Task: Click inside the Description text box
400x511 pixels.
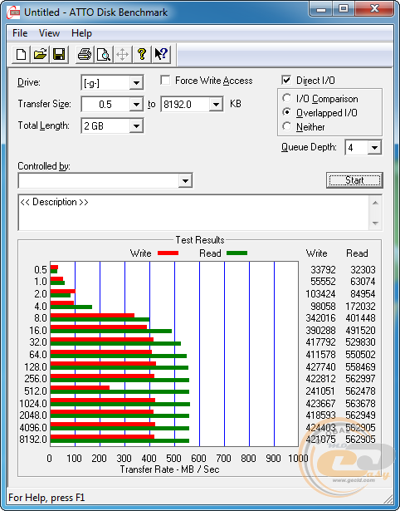Action: tap(194, 213)
